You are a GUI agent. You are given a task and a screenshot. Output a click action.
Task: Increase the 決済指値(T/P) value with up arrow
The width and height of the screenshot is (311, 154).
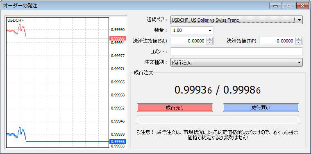(x=299, y=39)
